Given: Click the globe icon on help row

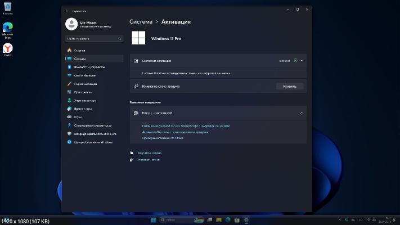Looking at the screenshot, I should [x=136, y=113].
